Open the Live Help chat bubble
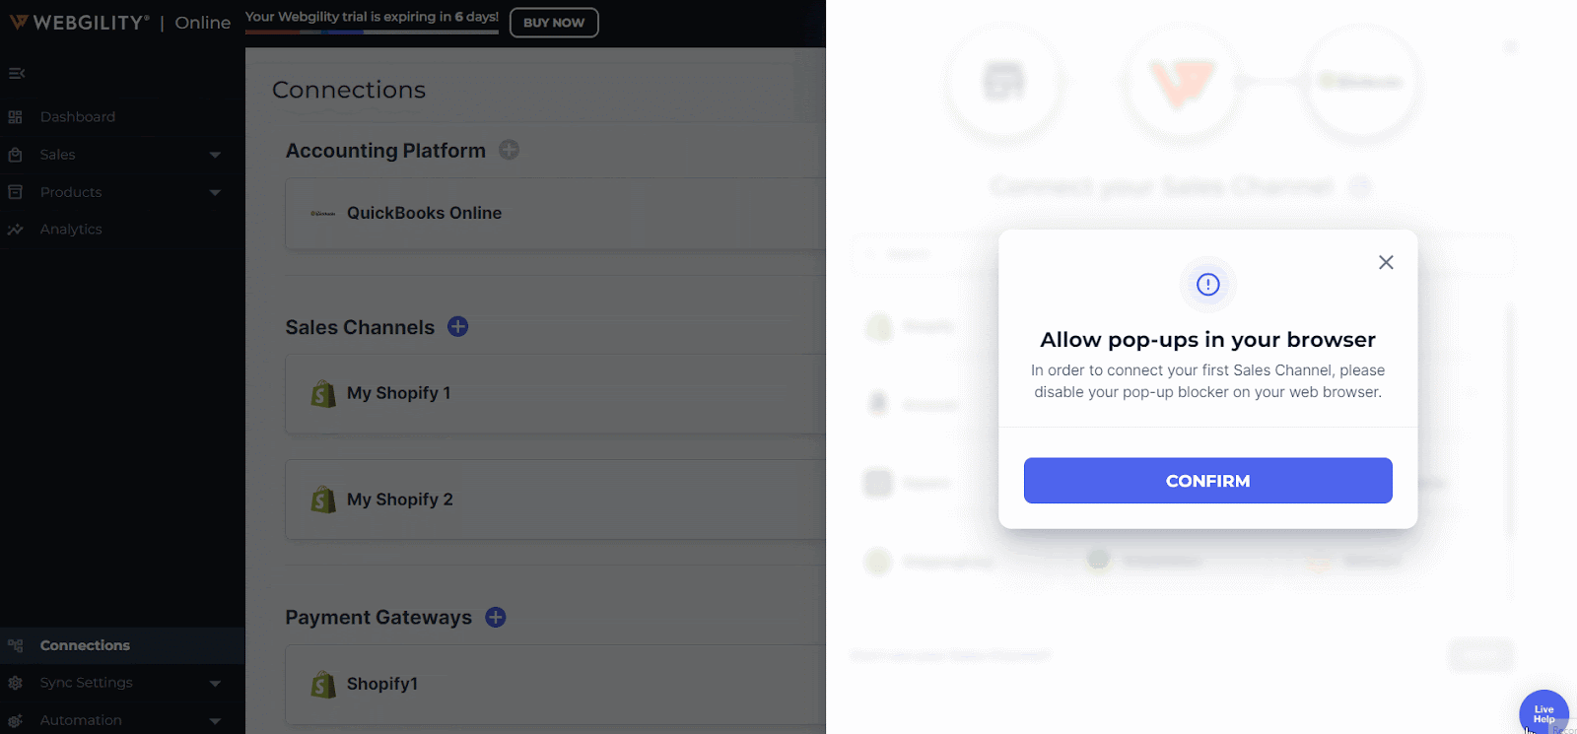Viewport: 1577px width, 734px height. coord(1543,713)
